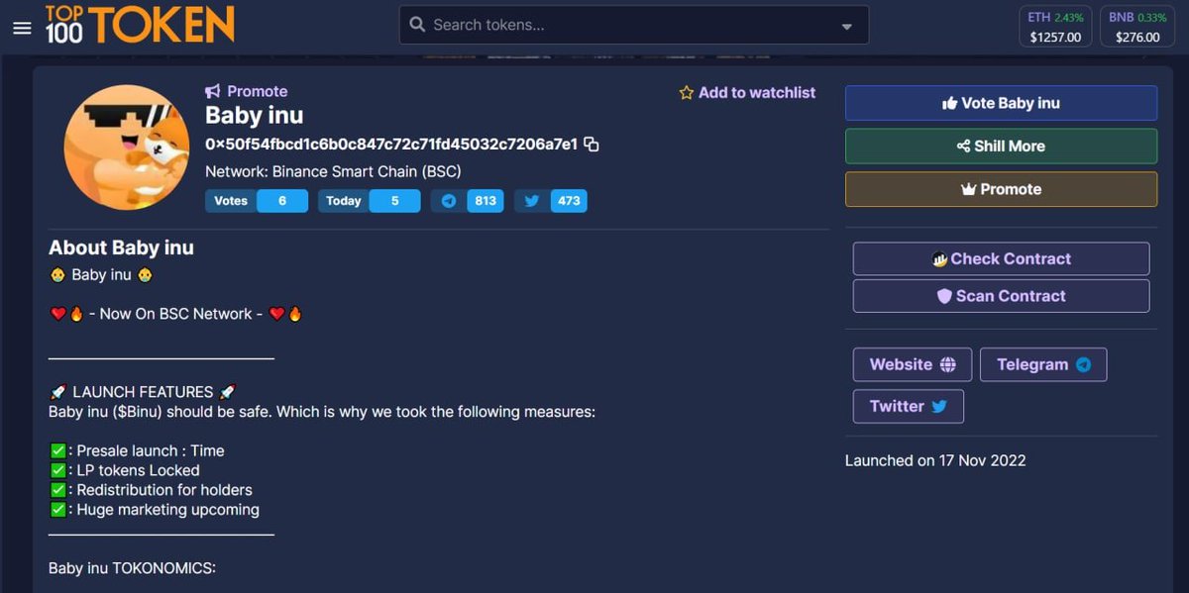Click the Shill More share button
This screenshot has height=593, width=1189.
pos(1001,146)
